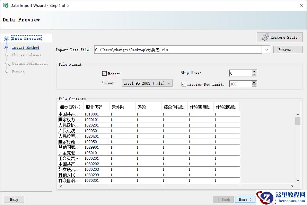The height and width of the screenshot is (205, 307).
Task: Close the Data Import Wizard window
Action: [x=300, y=5]
